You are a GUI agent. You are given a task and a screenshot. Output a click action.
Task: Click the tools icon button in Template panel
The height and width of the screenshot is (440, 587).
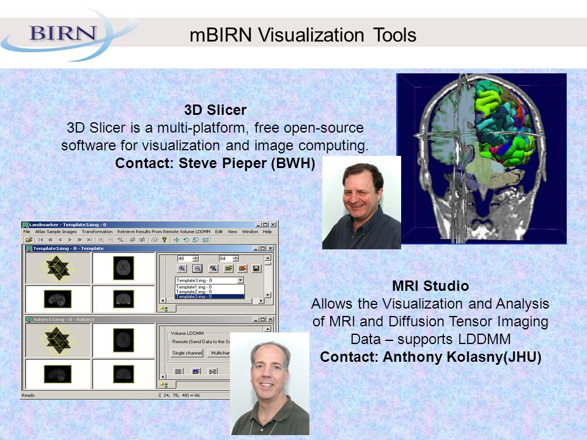click(x=213, y=268)
